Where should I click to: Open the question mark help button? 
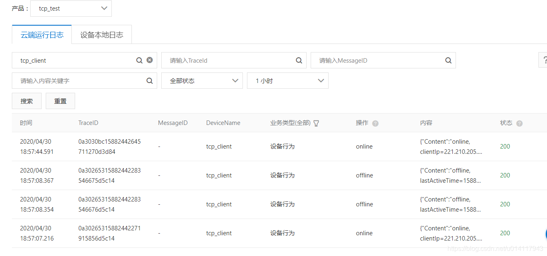543,60
